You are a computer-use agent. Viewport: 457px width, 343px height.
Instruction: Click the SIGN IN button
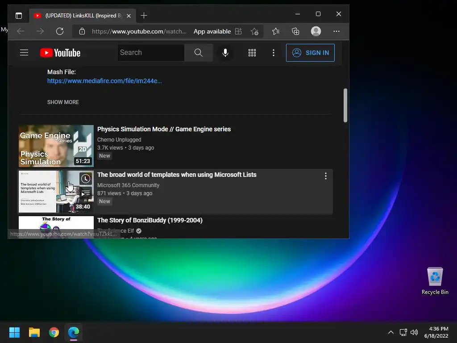pyautogui.click(x=310, y=53)
